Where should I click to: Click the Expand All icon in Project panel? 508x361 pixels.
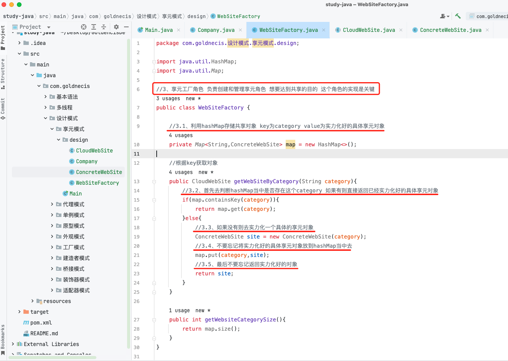(94, 27)
